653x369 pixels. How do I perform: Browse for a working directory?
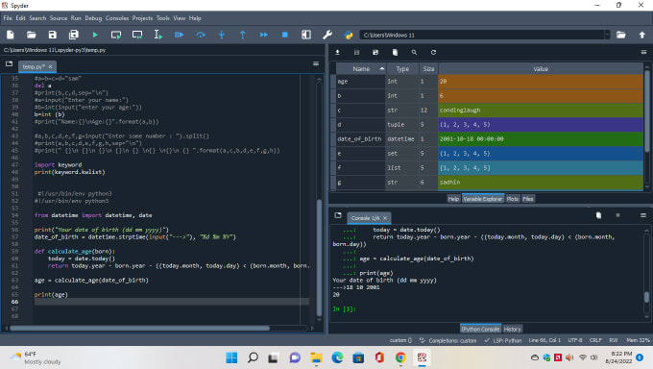click(x=621, y=35)
